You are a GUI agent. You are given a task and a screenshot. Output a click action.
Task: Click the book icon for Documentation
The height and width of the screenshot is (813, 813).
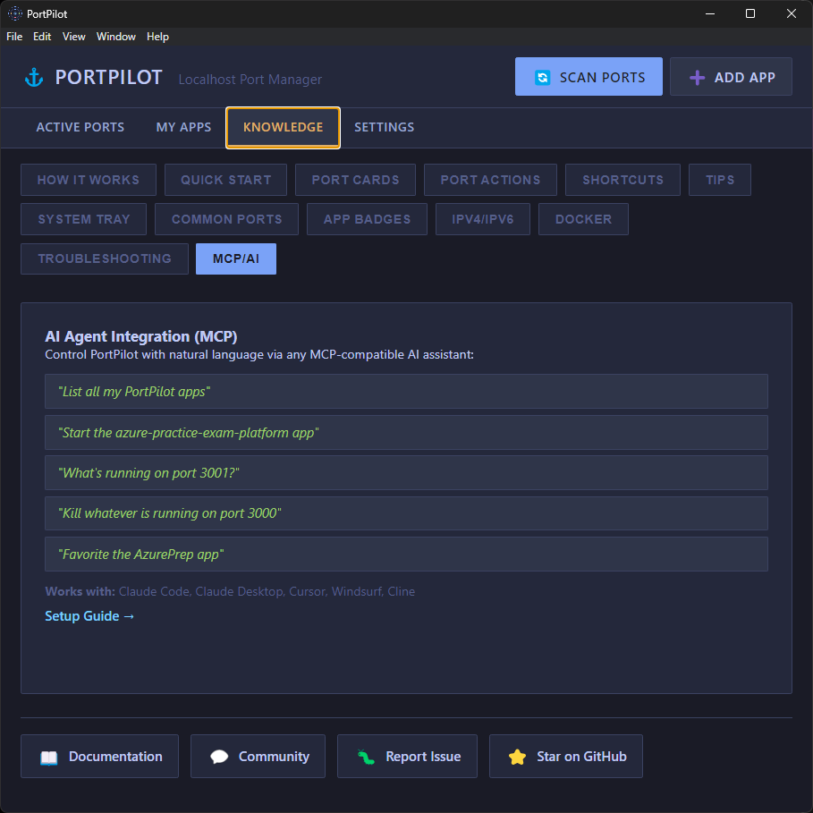coord(48,758)
